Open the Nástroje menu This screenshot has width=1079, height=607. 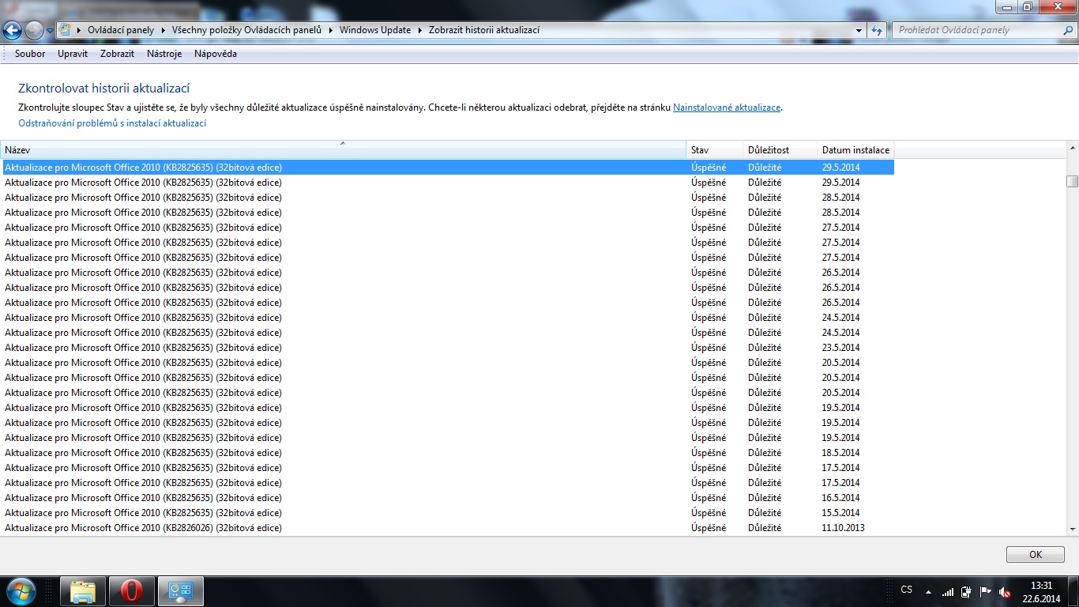(x=164, y=54)
